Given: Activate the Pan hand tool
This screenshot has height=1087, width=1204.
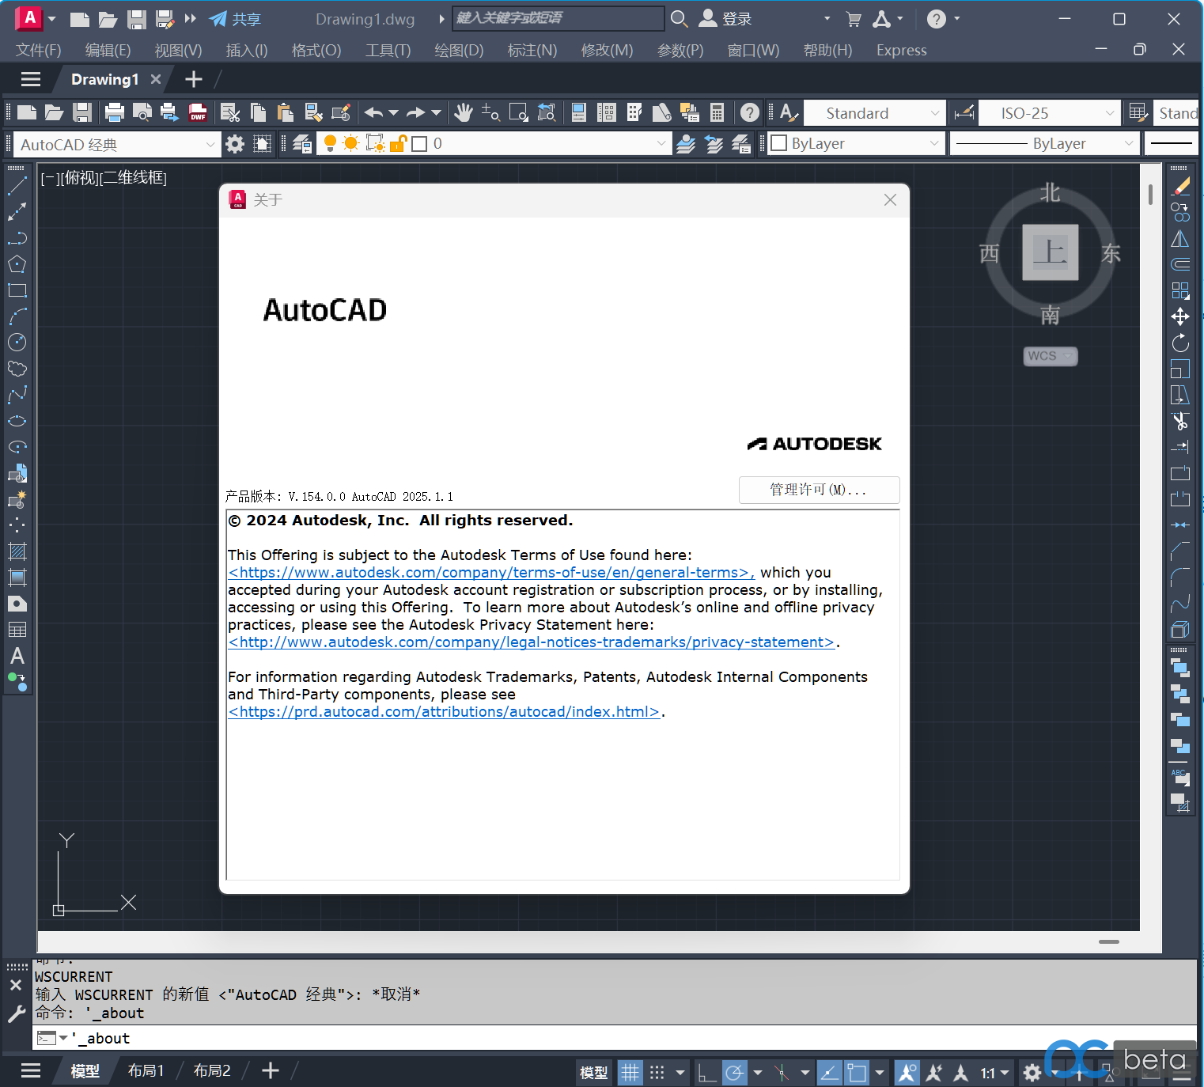Looking at the screenshot, I should tap(464, 112).
